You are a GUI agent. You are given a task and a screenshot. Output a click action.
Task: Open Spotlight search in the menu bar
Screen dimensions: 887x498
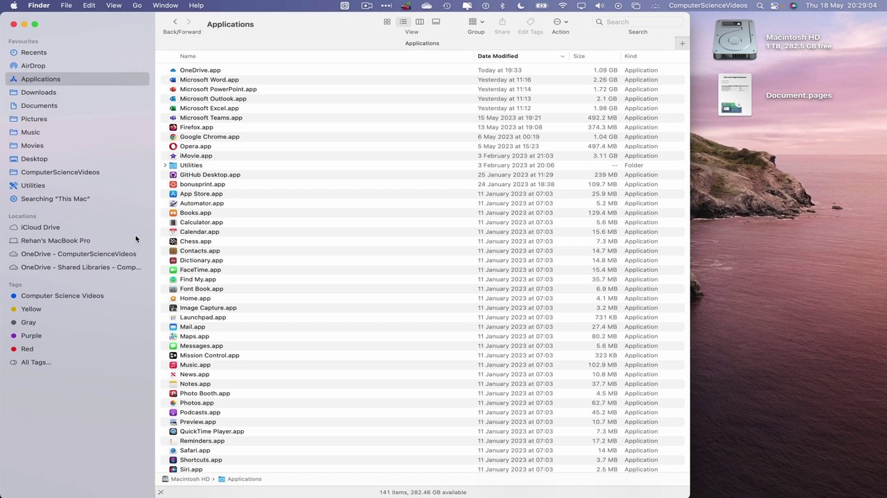click(760, 6)
